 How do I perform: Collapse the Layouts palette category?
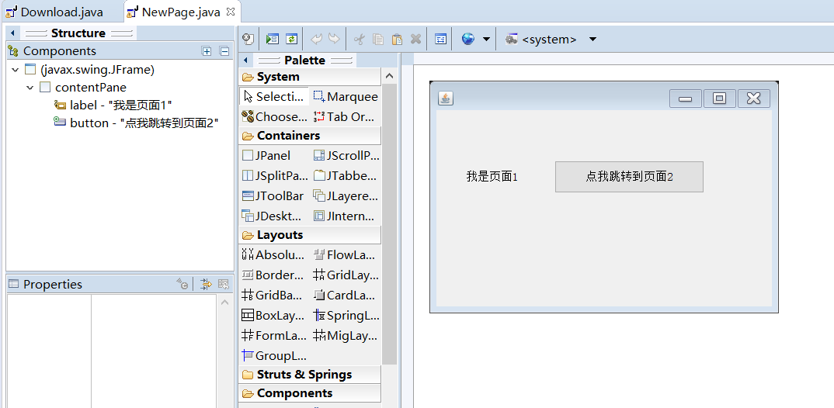pyautogui.click(x=310, y=235)
